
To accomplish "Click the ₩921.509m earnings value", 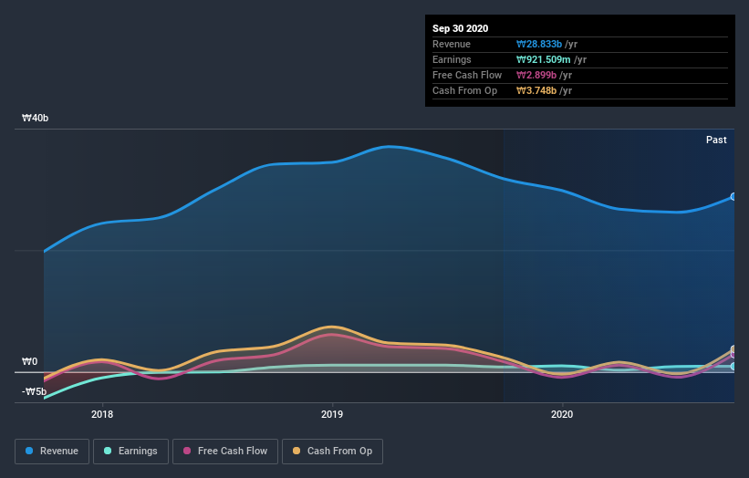I will [543, 59].
